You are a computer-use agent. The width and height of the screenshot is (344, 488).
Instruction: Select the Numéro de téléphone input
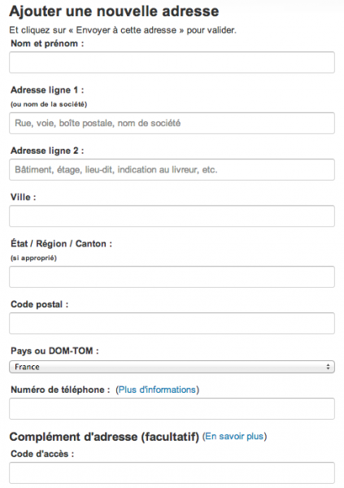172,408
